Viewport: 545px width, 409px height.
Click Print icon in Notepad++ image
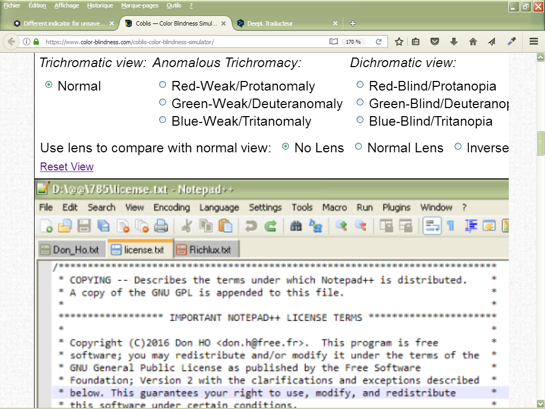pyautogui.click(x=161, y=226)
